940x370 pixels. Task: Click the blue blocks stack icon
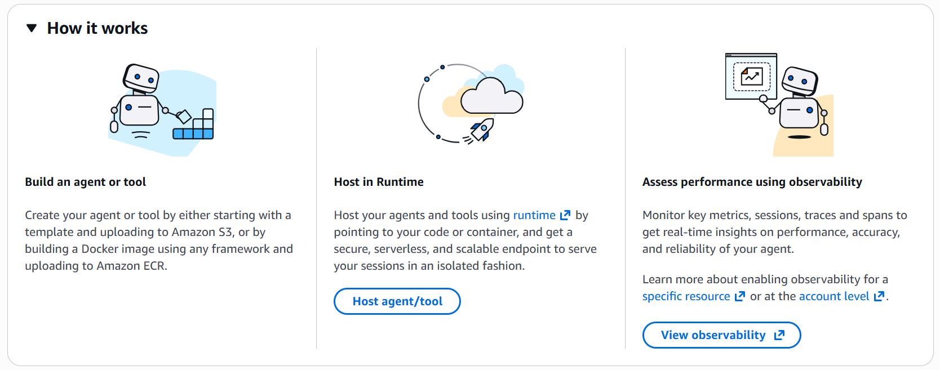[x=193, y=124]
